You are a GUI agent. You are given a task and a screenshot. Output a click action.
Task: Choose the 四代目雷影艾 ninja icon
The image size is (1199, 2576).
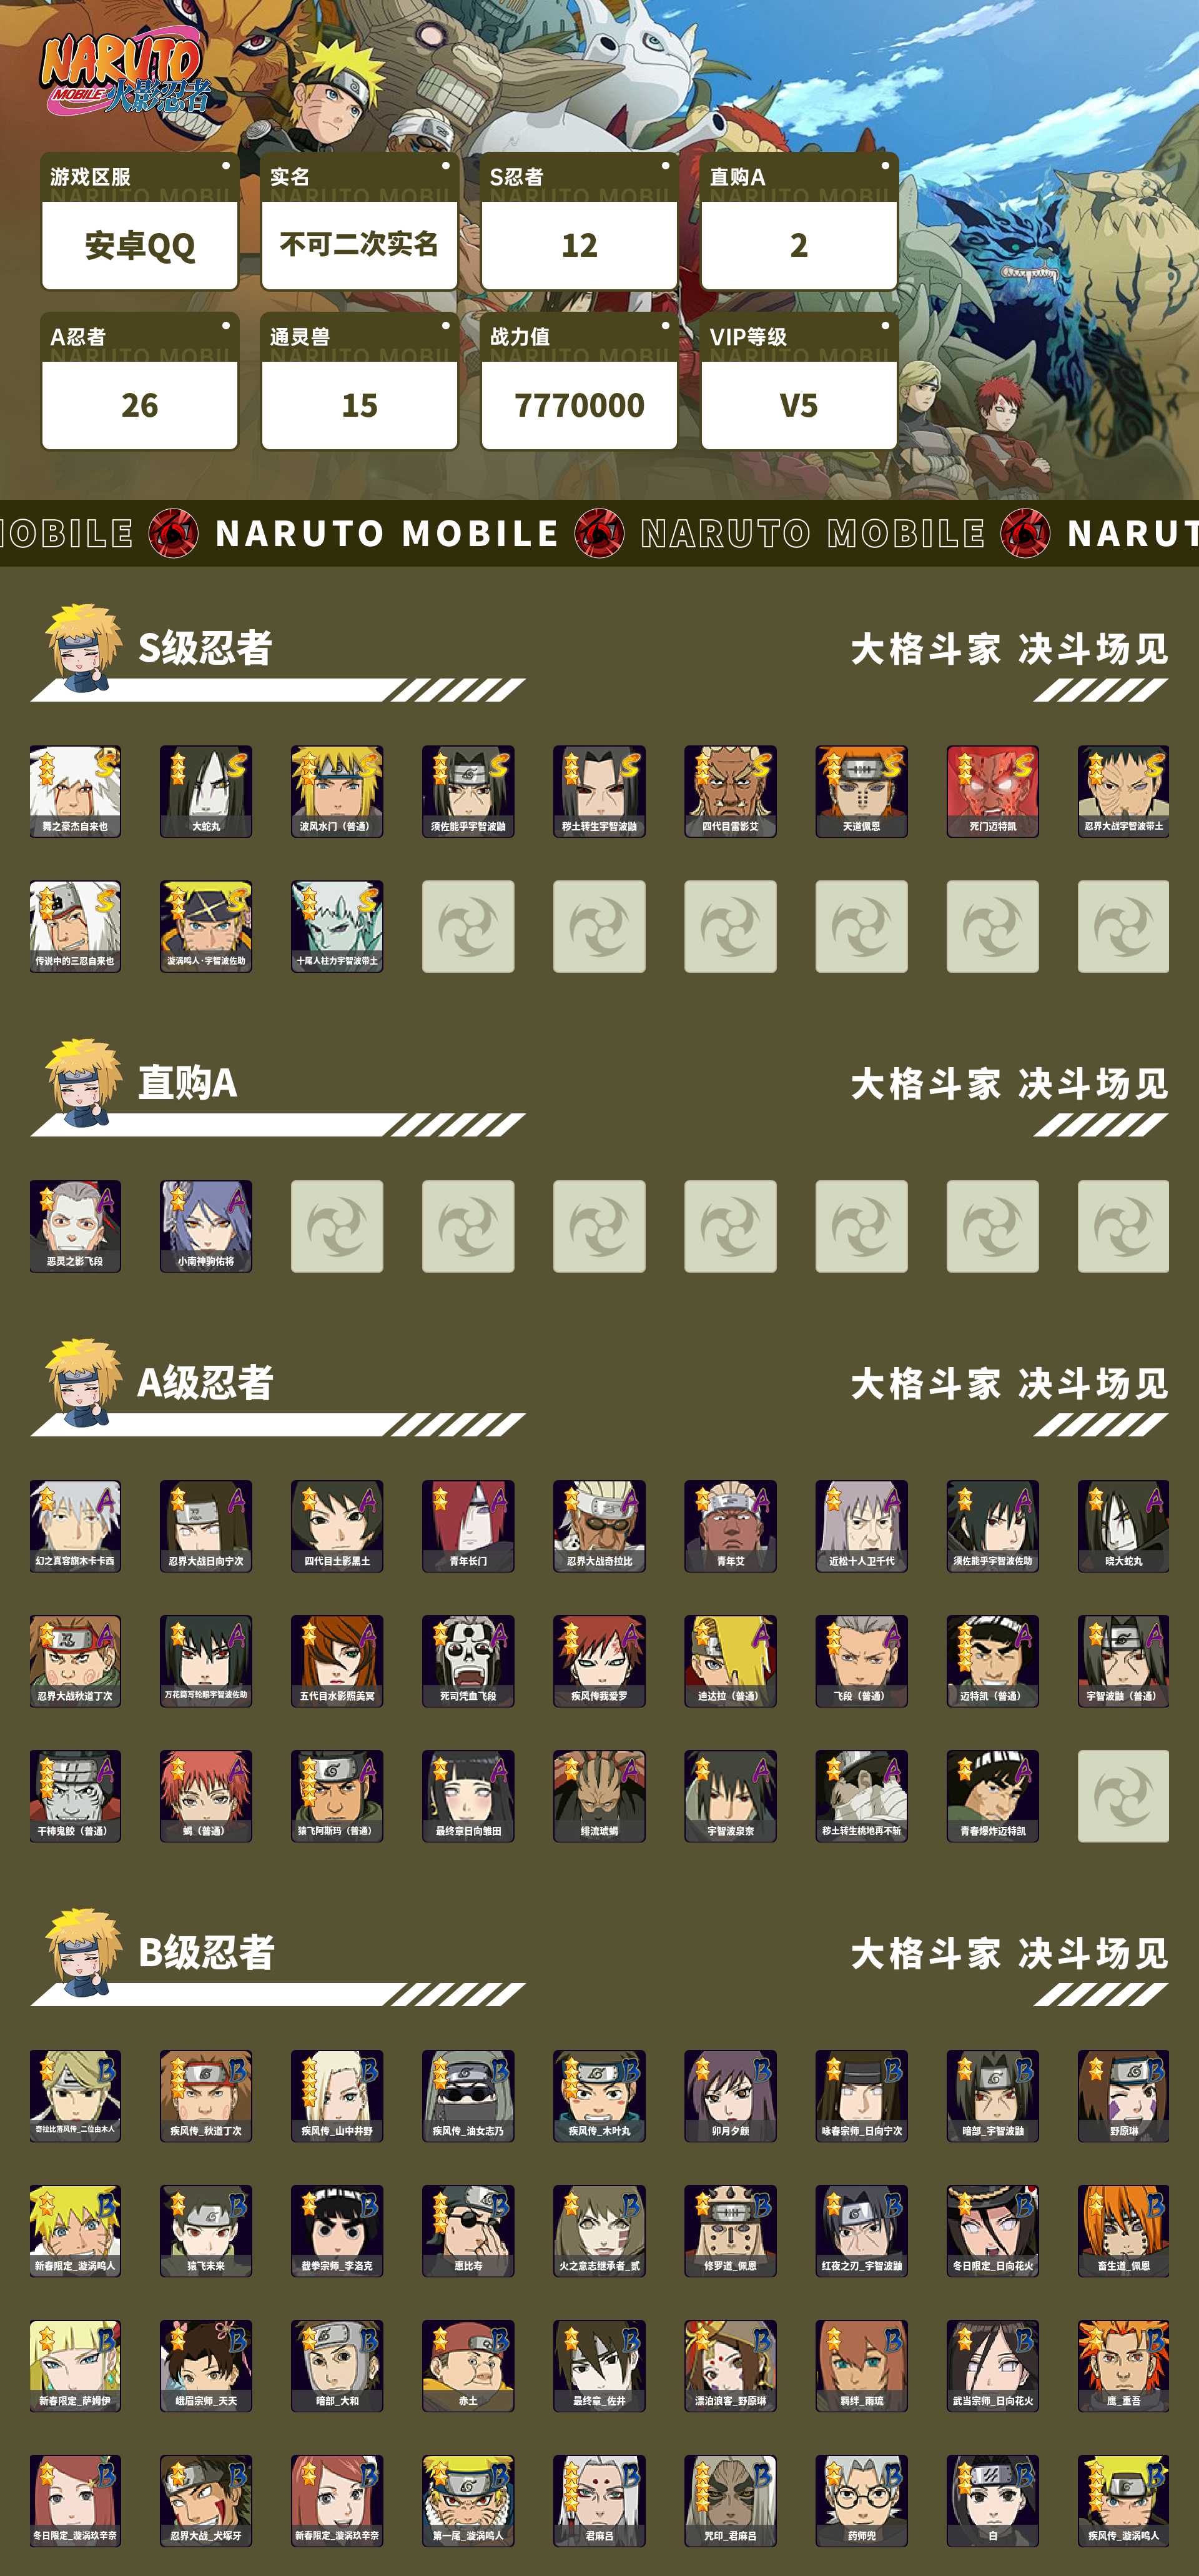(x=731, y=791)
